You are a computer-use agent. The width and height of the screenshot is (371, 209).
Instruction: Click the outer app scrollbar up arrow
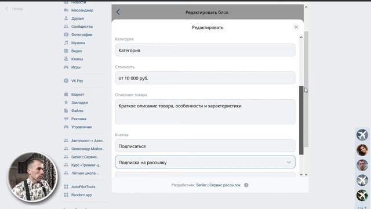click(x=306, y=7)
